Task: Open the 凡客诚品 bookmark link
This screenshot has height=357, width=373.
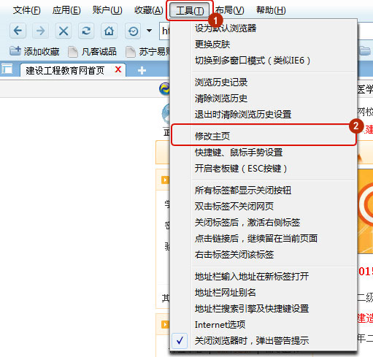Action: [x=93, y=52]
